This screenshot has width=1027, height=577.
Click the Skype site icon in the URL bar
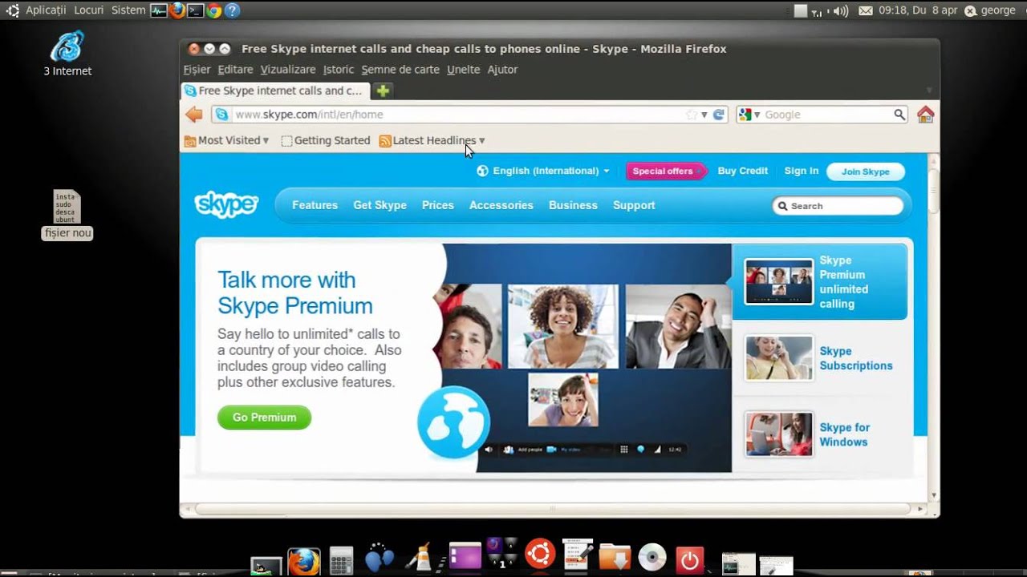point(221,115)
